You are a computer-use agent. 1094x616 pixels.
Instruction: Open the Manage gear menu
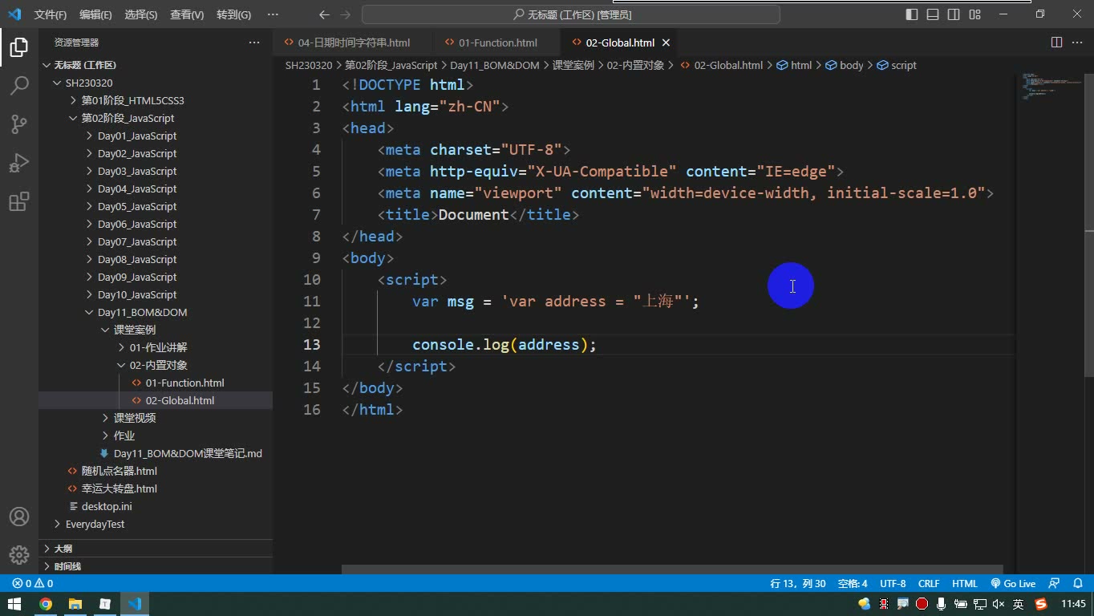pos(18,554)
